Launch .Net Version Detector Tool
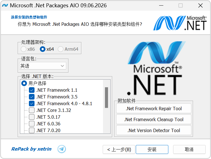This screenshot has height=159, width=211. pos(154,130)
